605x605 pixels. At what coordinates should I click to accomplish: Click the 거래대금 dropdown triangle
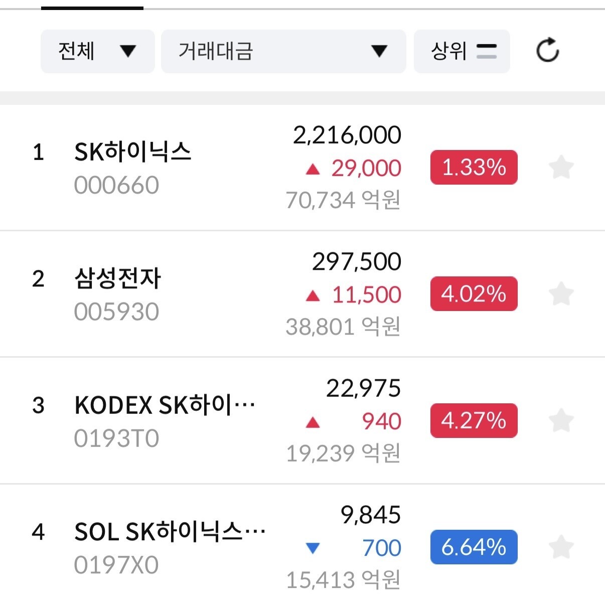click(x=379, y=51)
